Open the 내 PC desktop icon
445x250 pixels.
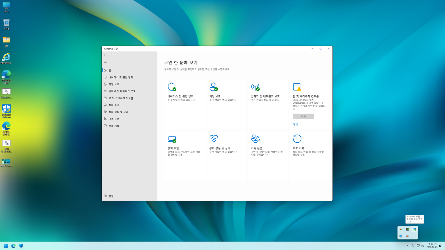(x=6, y=7)
